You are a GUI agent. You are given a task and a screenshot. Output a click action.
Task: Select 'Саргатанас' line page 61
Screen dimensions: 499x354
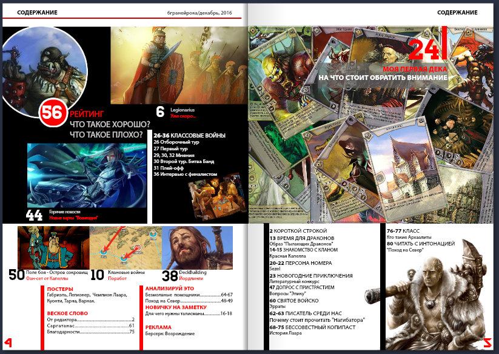pyautogui.click(x=91, y=326)
